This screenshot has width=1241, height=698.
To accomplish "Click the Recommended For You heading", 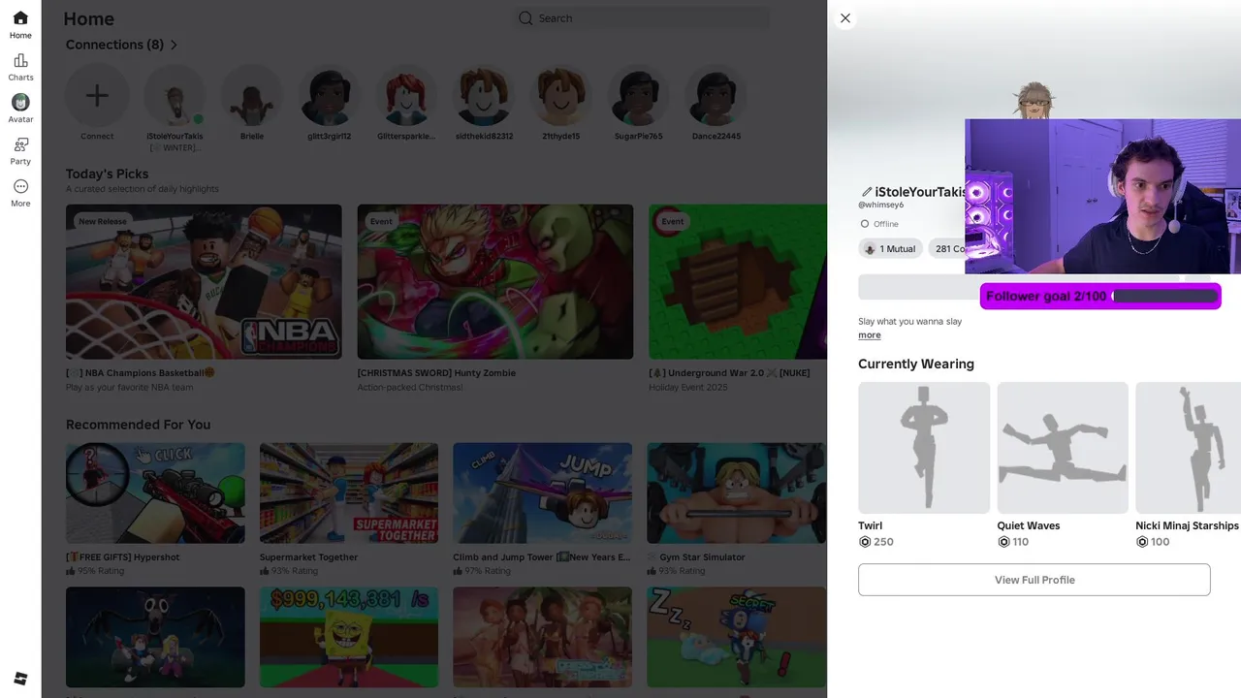I will (138, 425).
